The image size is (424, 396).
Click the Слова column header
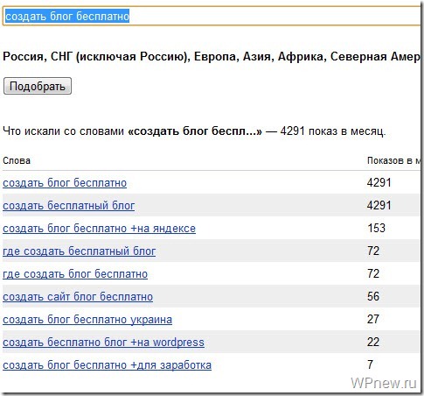coord(17,160)
